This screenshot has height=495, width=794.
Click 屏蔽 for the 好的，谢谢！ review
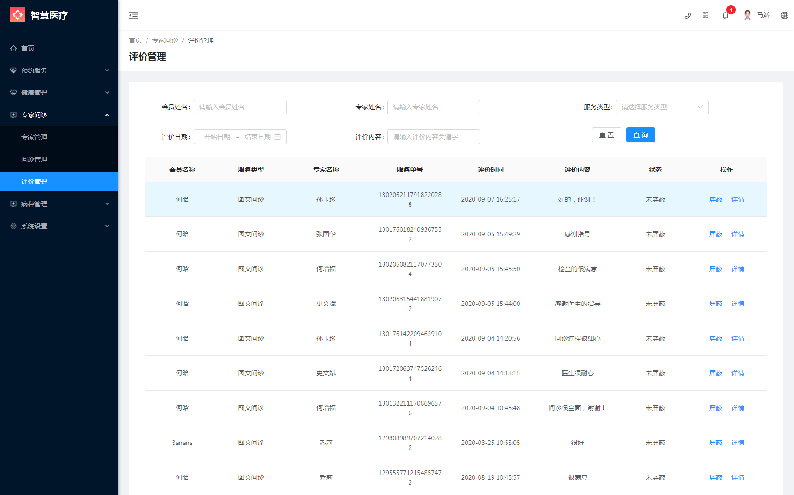pyautogui.click(x=716, y=199)
